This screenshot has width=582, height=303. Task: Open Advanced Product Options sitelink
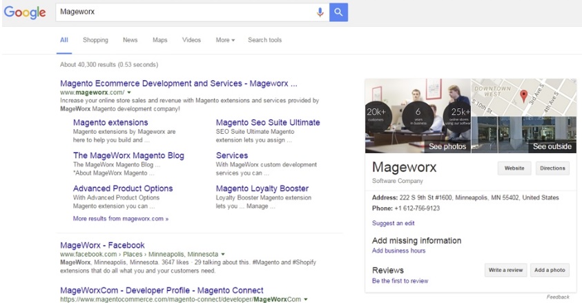pos(123,188)
